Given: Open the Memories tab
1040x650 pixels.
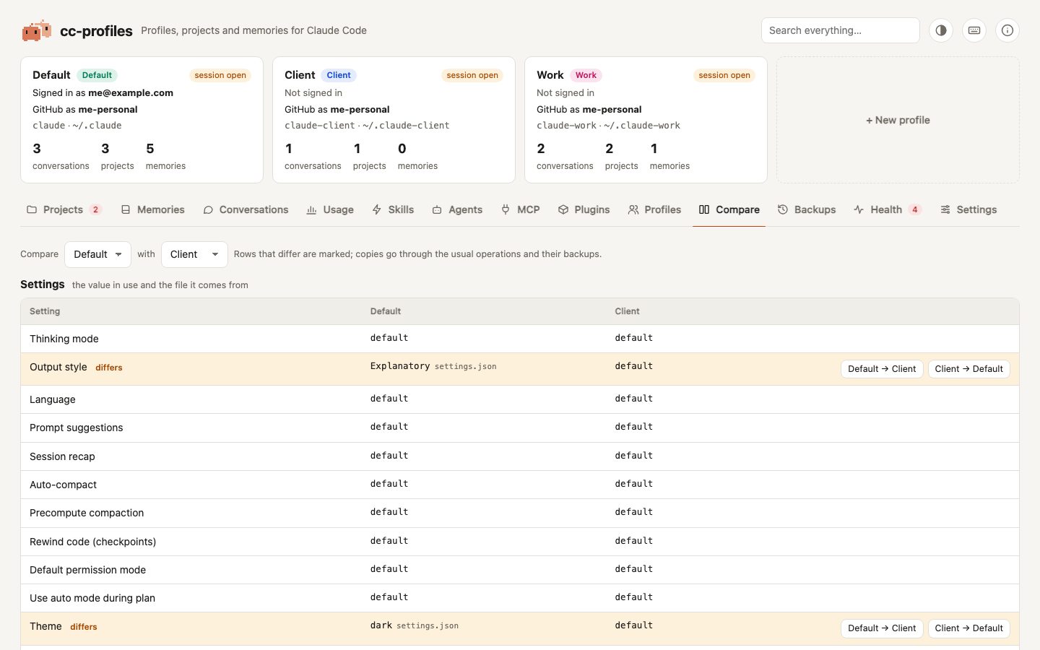Looking at the screenshot, I should pyautogui.click(x=152, y=209).
